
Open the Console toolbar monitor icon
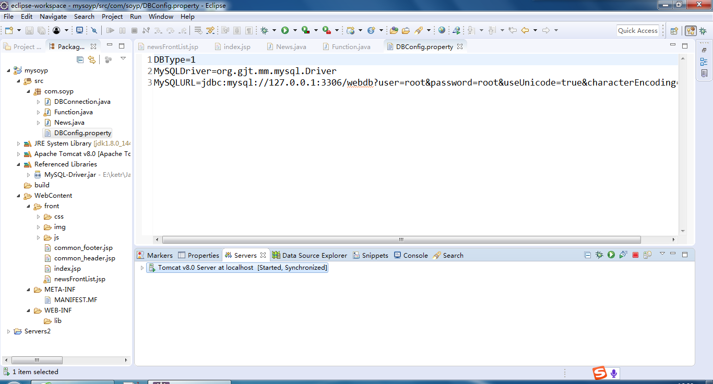click(x=79, y=30)
